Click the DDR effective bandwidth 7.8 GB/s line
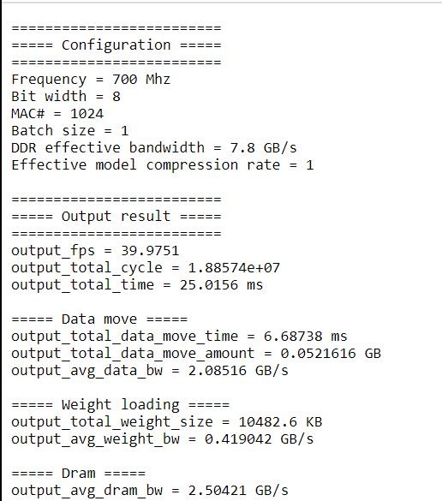Screen dimensions: 442x501 (154, 148)
